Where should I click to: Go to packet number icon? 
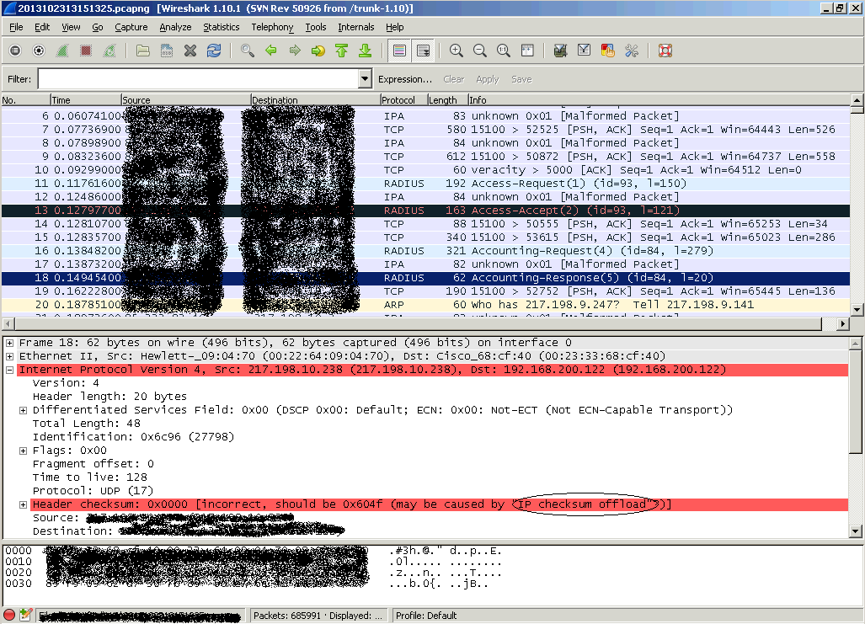tap(318, 51)
